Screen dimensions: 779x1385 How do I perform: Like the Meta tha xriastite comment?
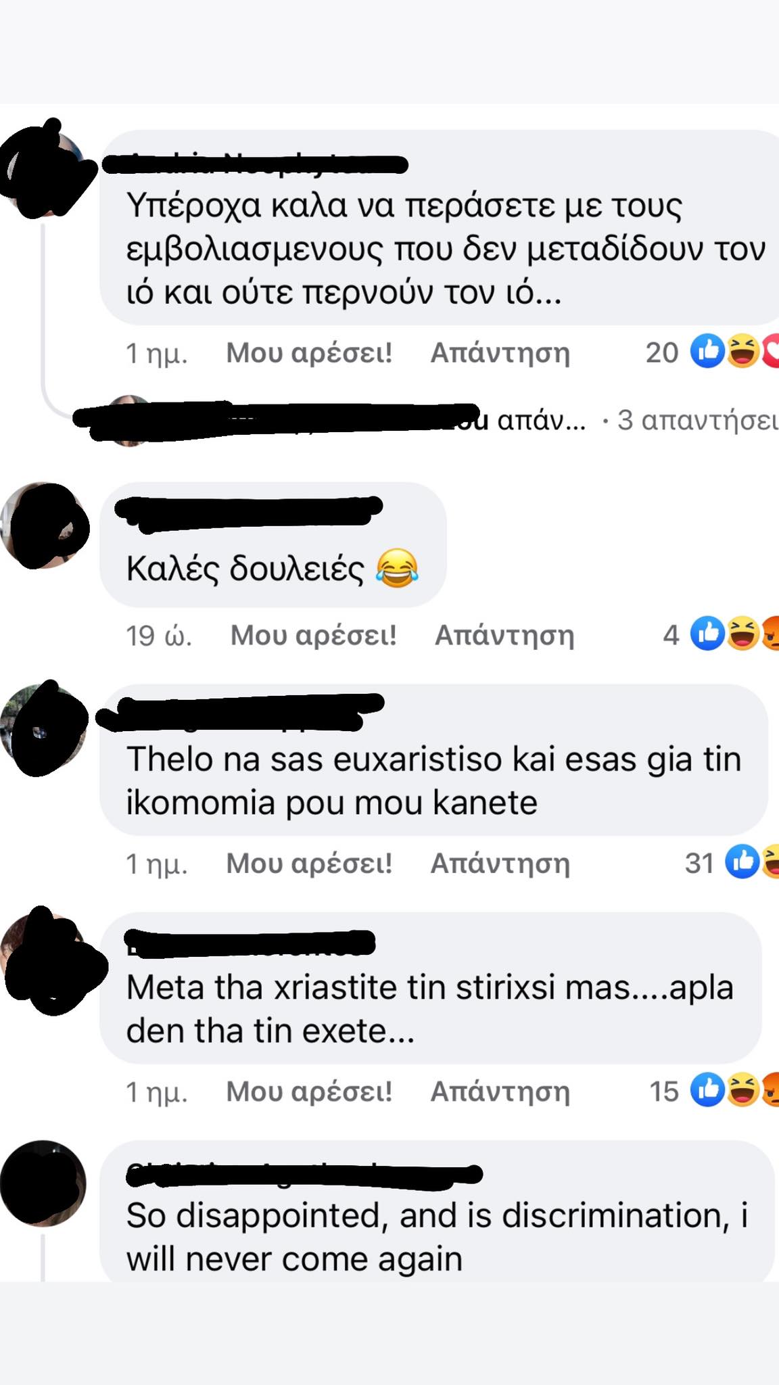(309, 1091)
